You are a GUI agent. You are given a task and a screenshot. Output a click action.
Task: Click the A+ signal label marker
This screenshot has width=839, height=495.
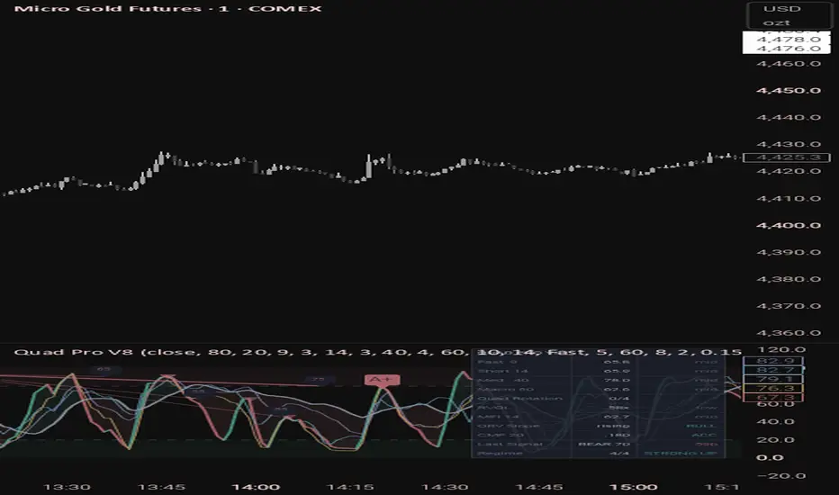(x=382, y=380)
